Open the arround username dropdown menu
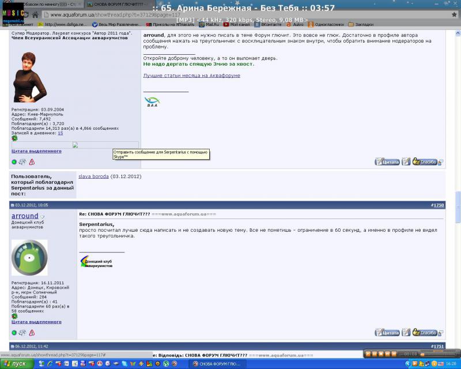The image size is (461, 369). (x=42, y=217)
